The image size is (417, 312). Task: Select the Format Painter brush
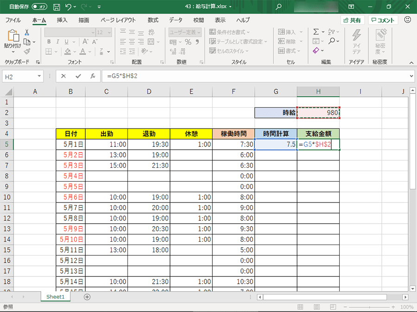tap(27, 51)
